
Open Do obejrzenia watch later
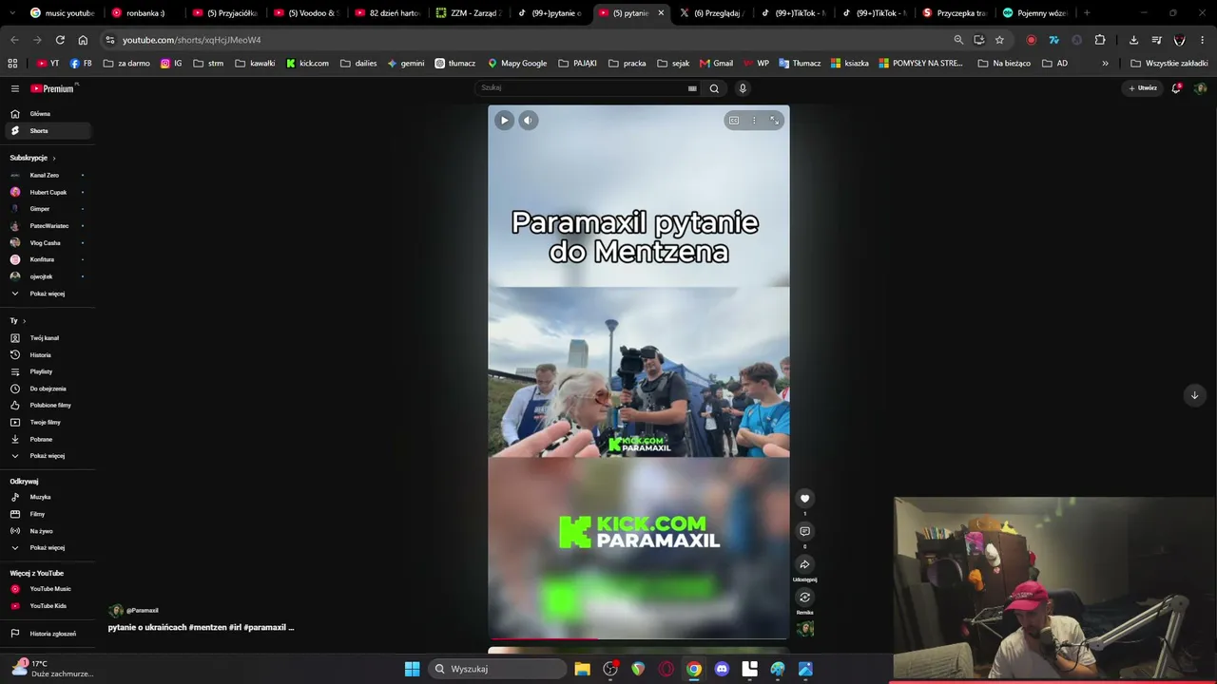[x=48, y=389]
